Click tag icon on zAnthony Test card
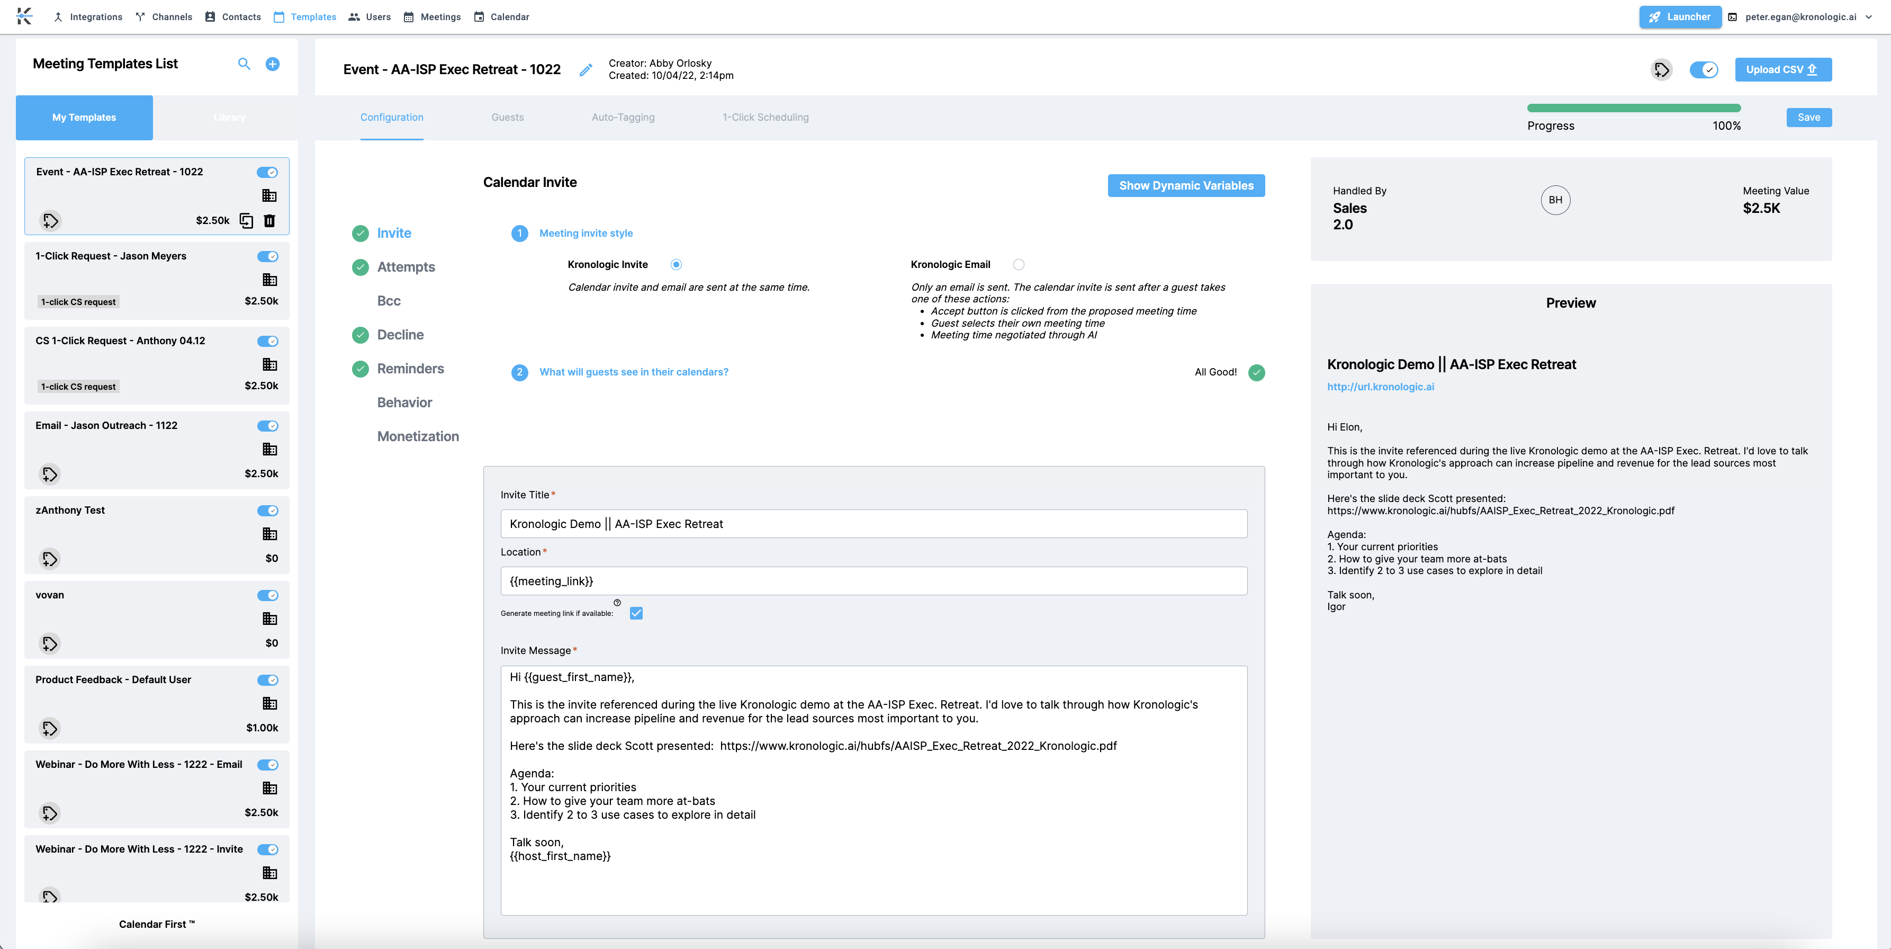 pos(49,559)
